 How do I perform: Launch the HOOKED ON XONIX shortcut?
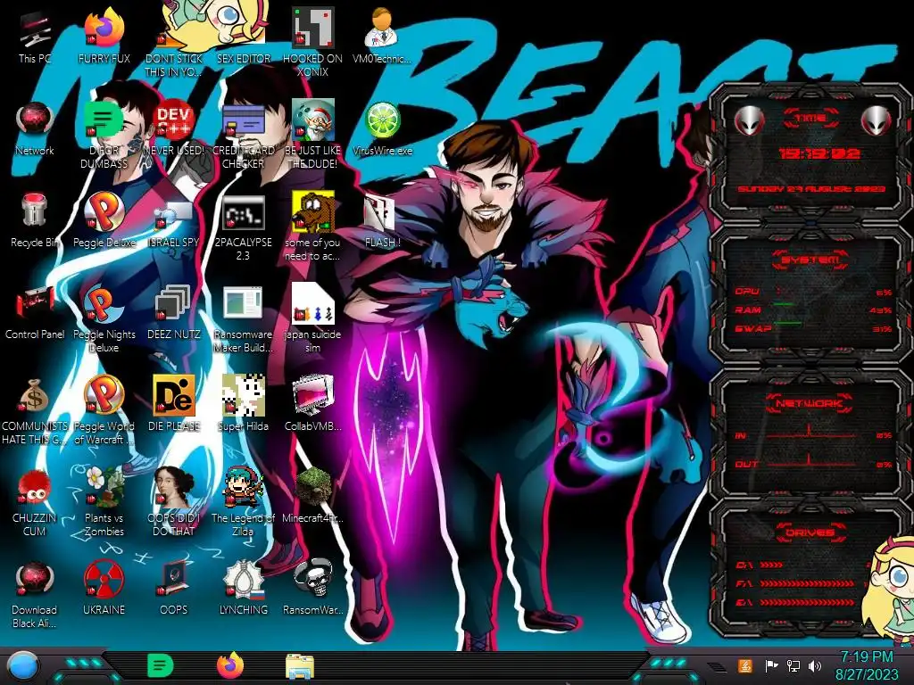pos(312,43)
